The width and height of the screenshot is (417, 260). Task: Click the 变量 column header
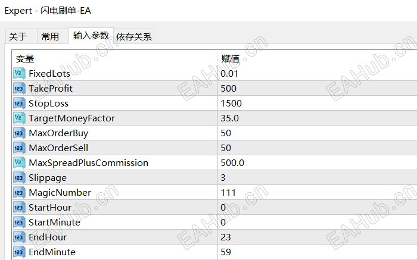click(x=25, y=59)
